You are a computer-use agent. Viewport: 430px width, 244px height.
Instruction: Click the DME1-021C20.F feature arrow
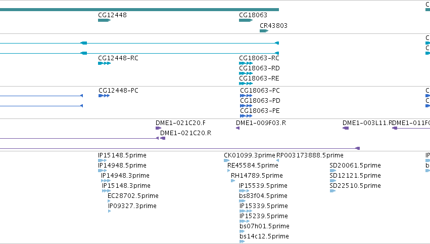(158, 128)
